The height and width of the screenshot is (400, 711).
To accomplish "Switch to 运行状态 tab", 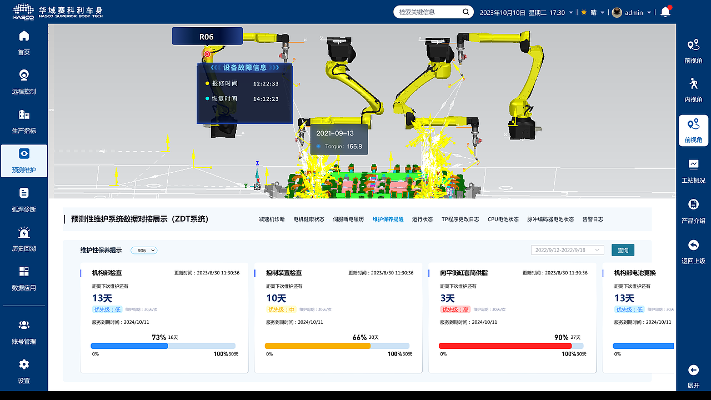I will tap(422, 219).
